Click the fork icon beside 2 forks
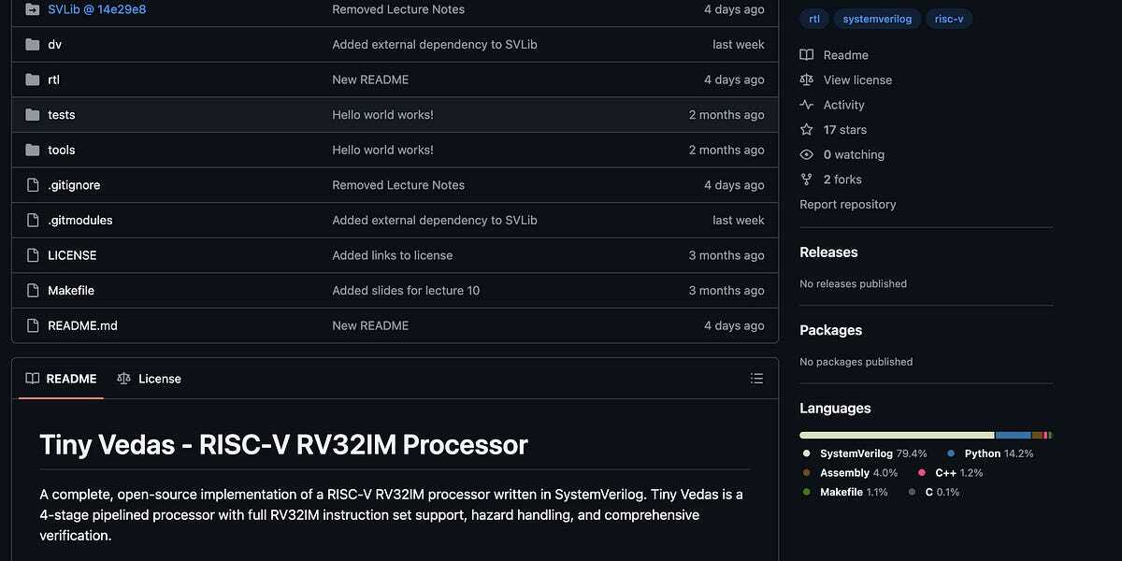This screenshot has width=1122, height=561. point(807,180)
